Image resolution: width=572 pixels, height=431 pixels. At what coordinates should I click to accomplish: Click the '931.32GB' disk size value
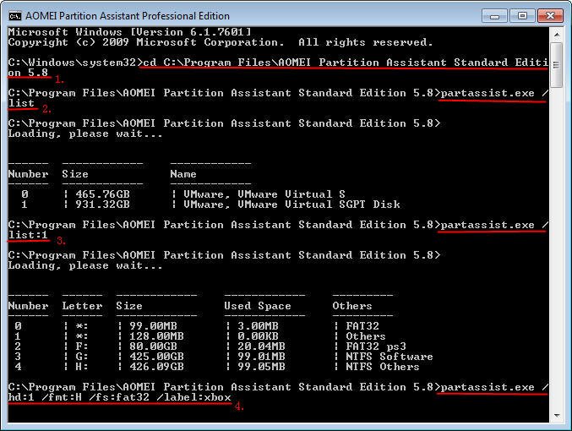[x=102, y=205]
